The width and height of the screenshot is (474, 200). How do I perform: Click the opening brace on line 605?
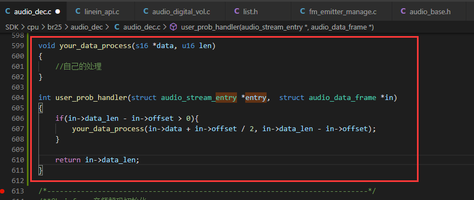(41, 108)
